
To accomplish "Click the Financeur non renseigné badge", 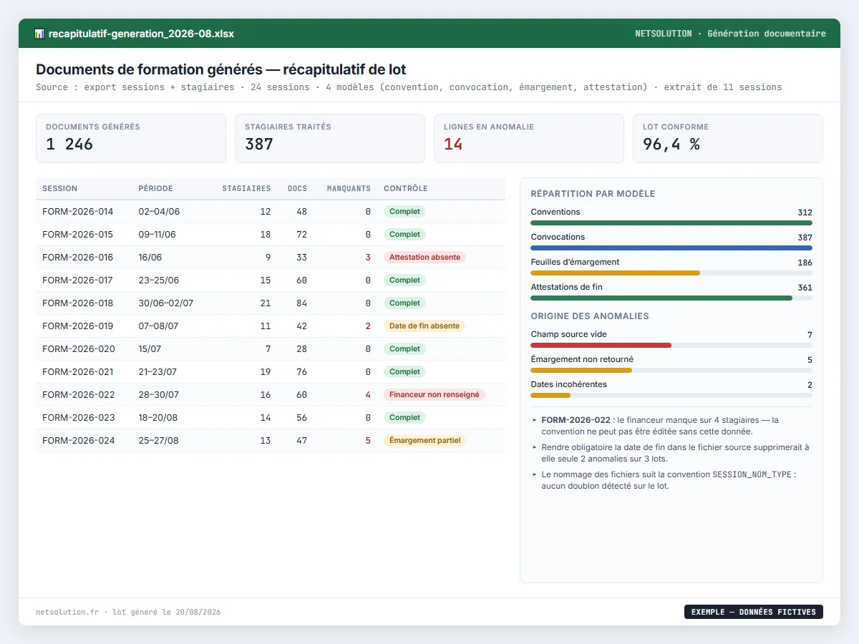I will click(x=435, y=395).
